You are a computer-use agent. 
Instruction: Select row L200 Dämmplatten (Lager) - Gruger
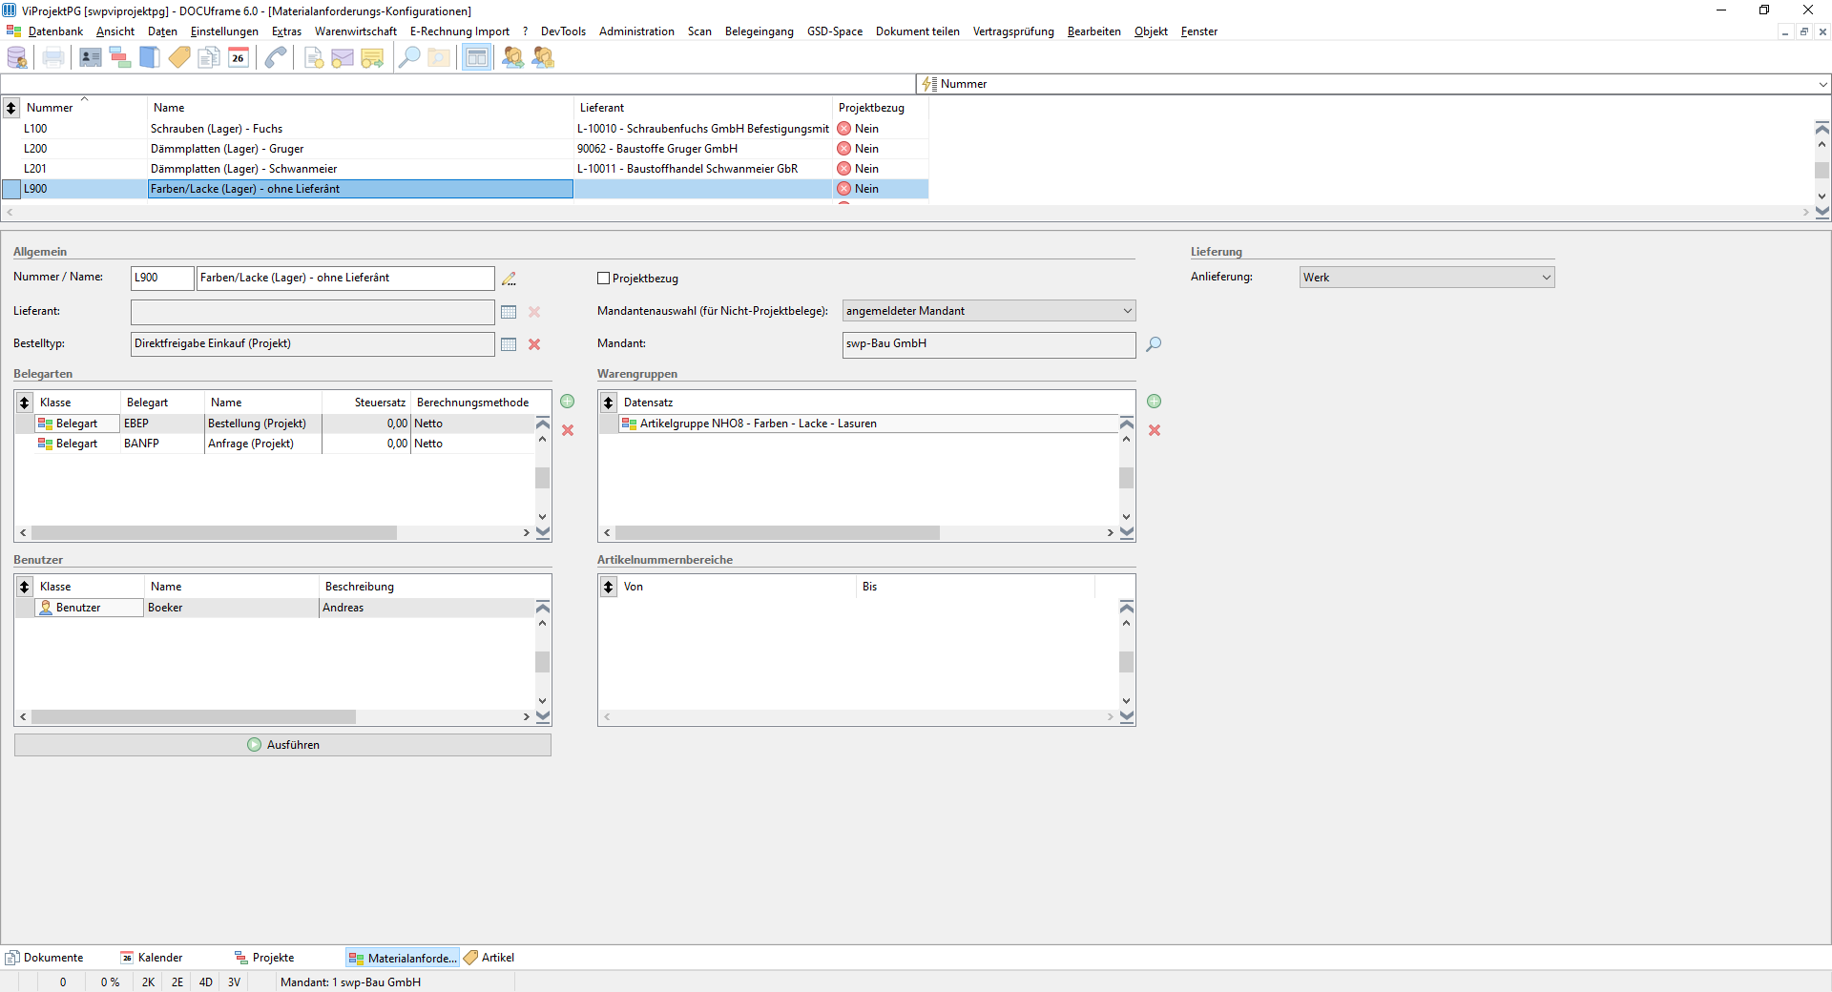click(465, 149)
